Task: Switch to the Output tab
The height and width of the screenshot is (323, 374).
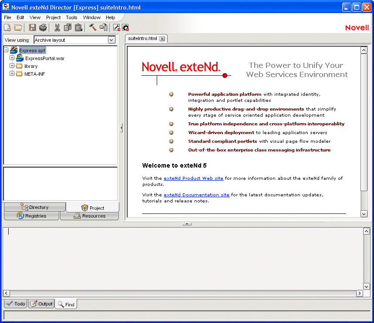Action: point(41,304)
